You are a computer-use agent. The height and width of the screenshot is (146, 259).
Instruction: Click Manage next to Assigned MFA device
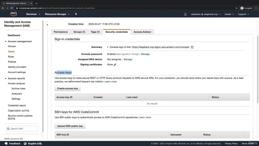[x=128, y=59]
